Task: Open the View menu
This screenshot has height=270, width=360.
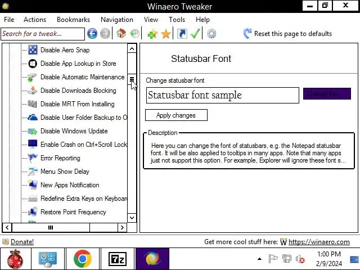Action: (x=151, y=20)
